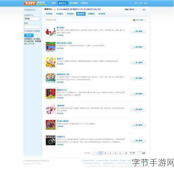This screenshot has height=169, width=174.
Task: Open the game details link under 黄金矿工
Action: pos(60,64)
